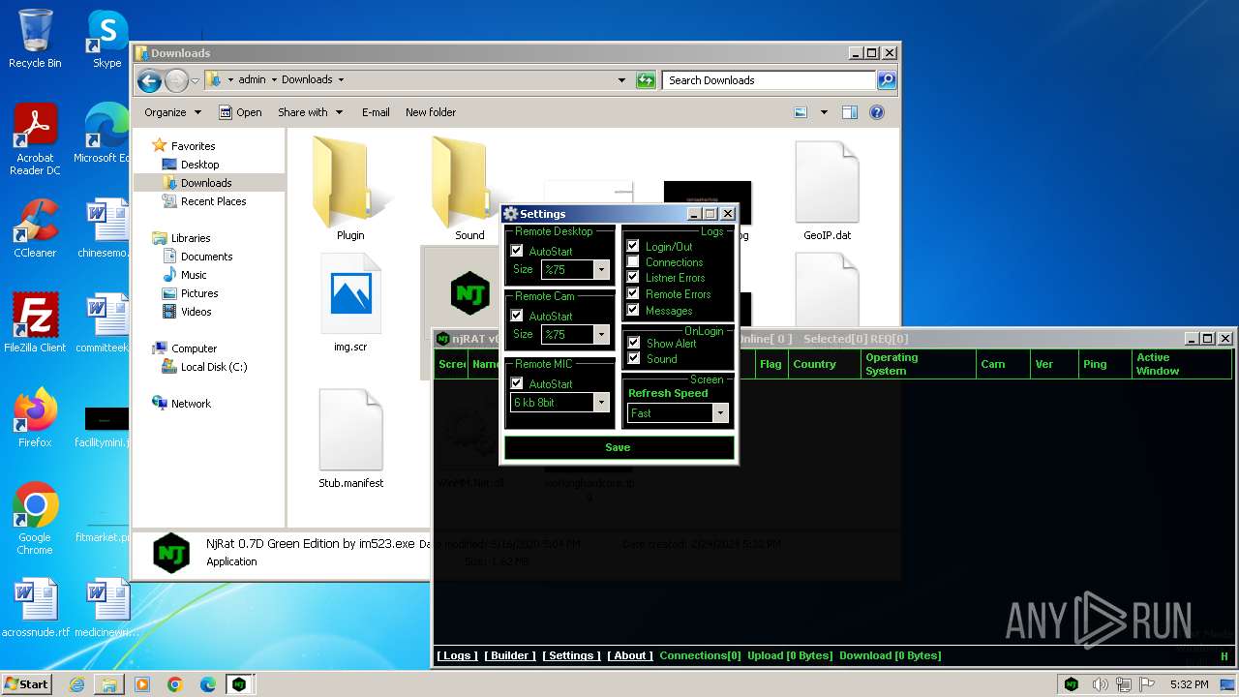This screenshot has width=1239, height=697.
Task: Disable the Show Alert checkbox
Action: tap(634, 343)
